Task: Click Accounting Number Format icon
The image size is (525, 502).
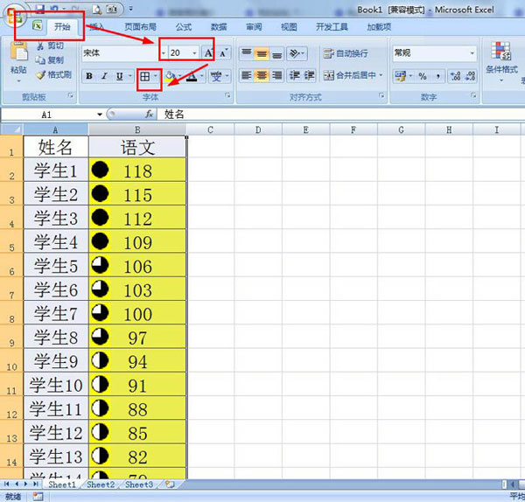Action: 400,77
